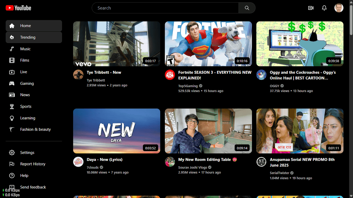This screenshot has height=198, width=353.
Task: Click the Top5Gaming channel avatar
Action: point(170,75)
